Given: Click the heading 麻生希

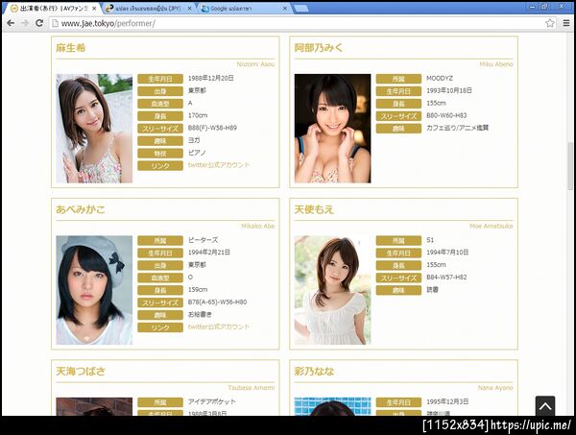Looking at the screenshot, I should click(70, 48).
